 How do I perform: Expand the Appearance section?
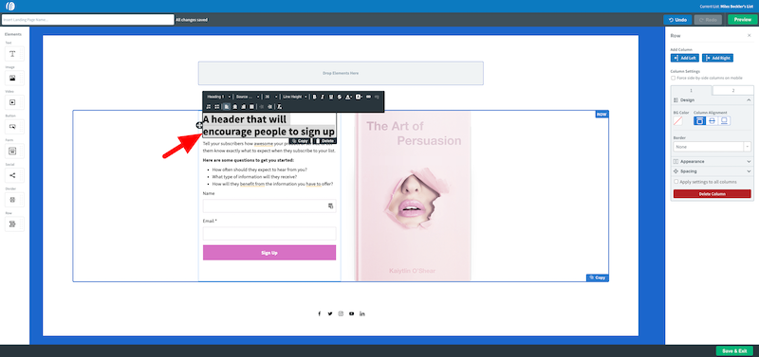712,161
